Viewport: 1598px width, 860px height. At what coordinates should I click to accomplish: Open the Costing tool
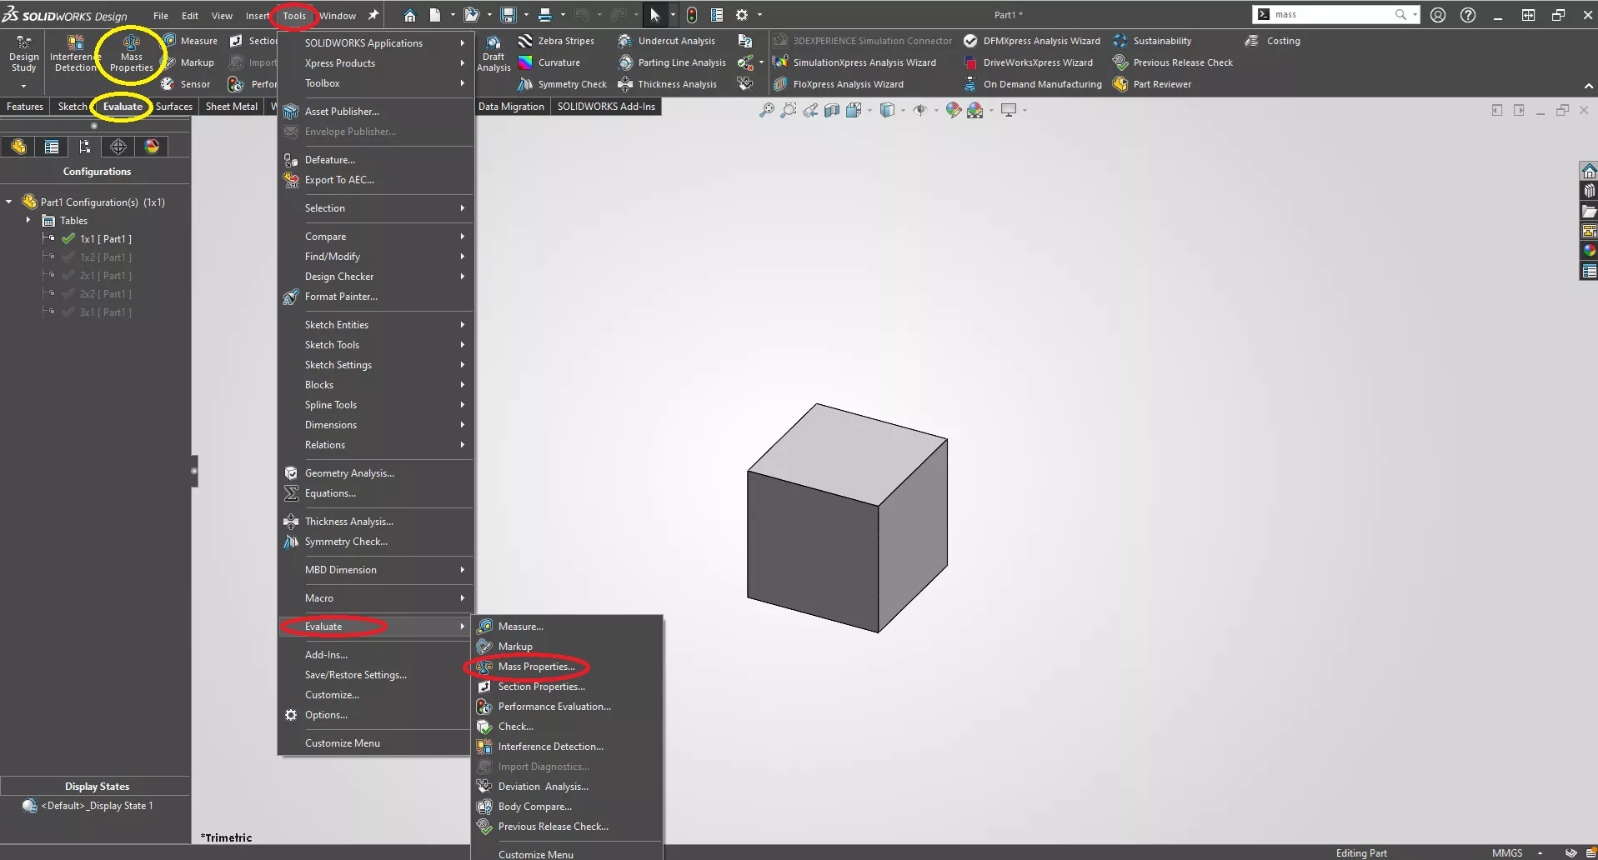click(x=1273, y=41)
